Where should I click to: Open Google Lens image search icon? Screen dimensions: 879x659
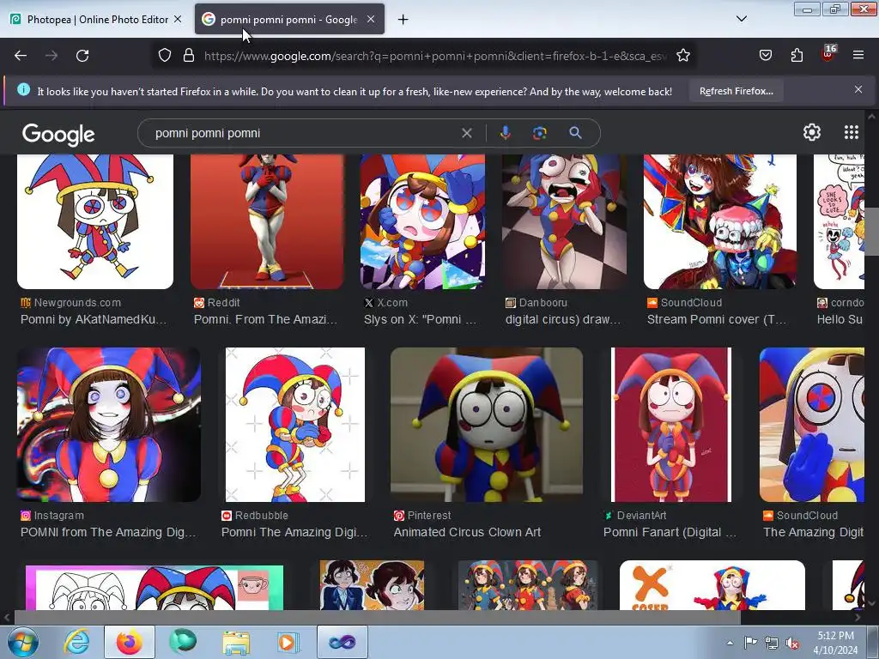point(540,133)
